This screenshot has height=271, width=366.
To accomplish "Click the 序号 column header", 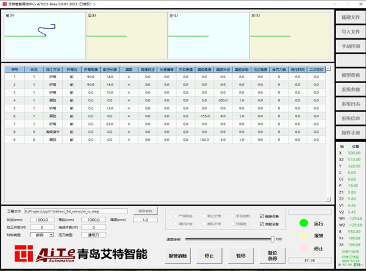I will [x=15, y=70].
